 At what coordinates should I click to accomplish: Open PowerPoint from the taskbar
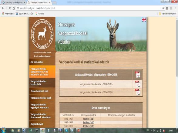[x=78, y=131]
